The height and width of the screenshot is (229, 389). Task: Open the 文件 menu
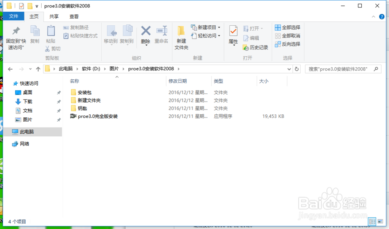(14, 16)
